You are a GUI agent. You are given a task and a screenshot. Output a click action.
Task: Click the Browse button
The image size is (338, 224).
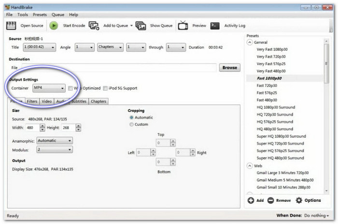(x=229, y=67)
